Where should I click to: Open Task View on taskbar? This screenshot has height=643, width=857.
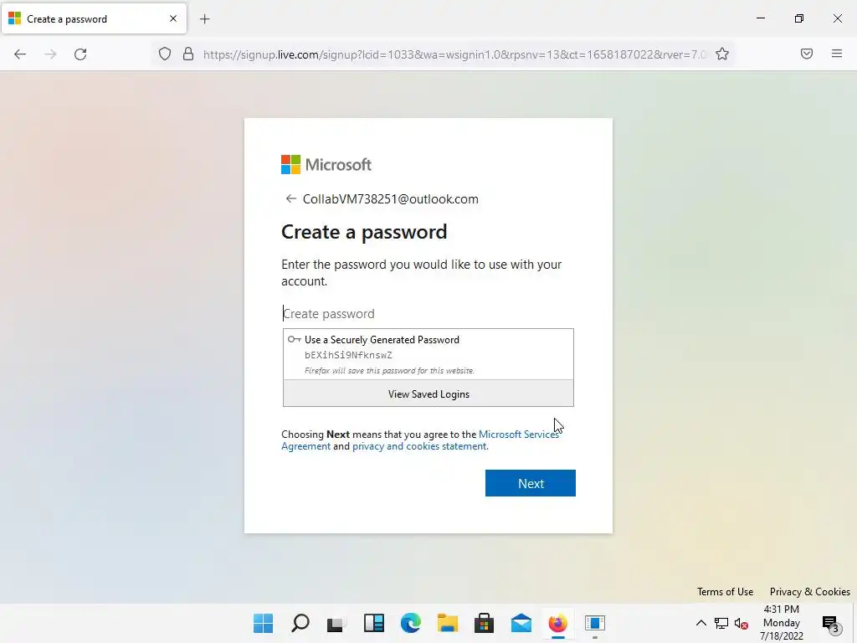336,623
